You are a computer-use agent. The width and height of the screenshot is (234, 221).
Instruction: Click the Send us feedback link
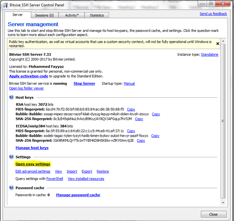(x=213, y=14)
